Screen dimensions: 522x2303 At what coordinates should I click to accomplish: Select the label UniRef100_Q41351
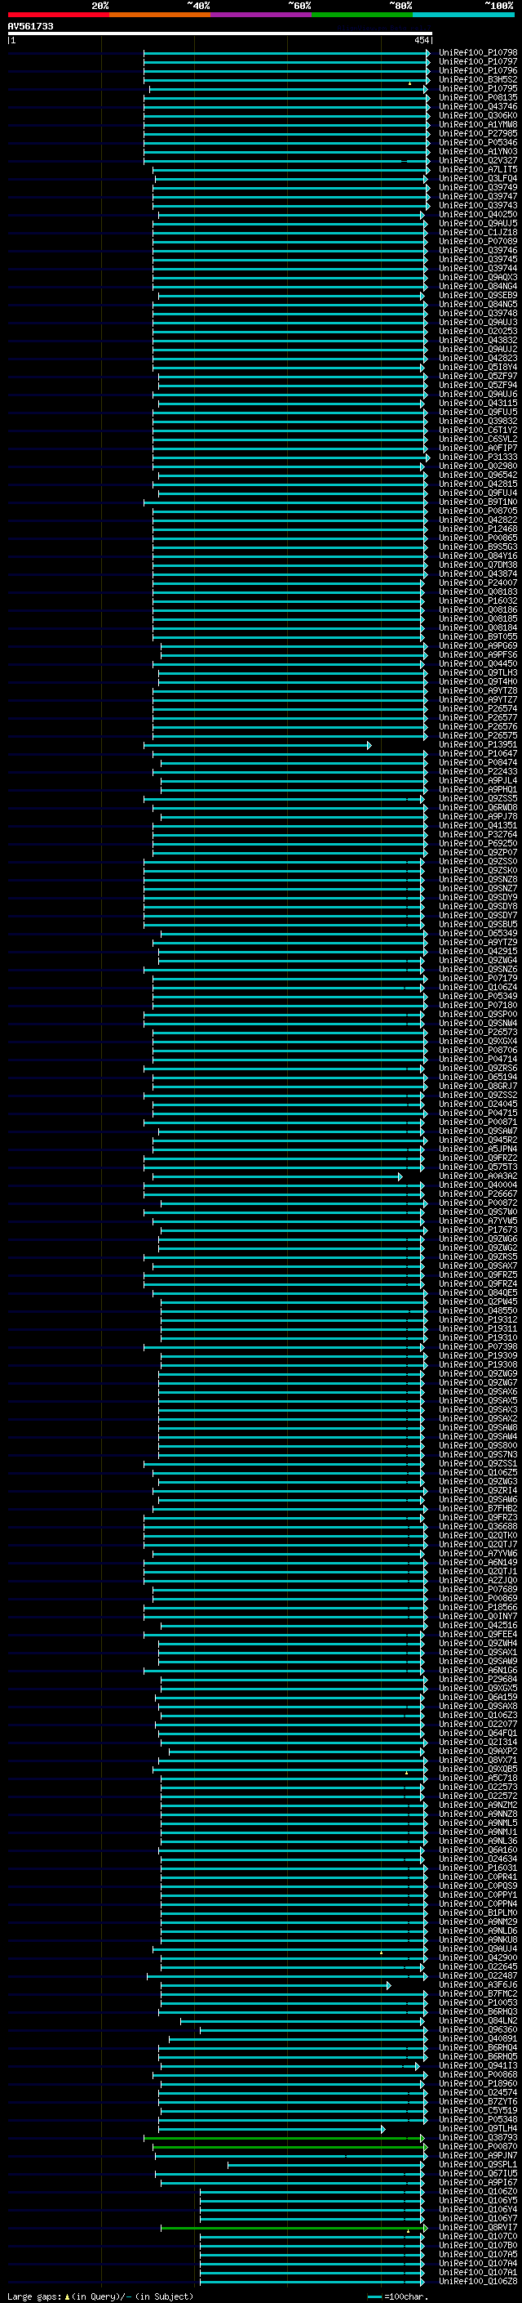pyautogui.click(x=478, y=825)
